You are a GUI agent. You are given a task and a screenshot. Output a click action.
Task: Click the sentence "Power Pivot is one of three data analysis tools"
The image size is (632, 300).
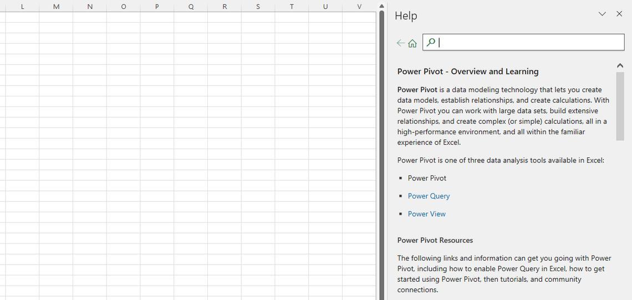501,160
